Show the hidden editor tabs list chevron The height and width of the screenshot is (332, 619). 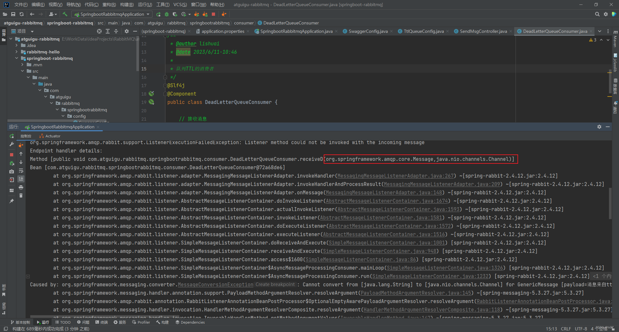(600, 31)
